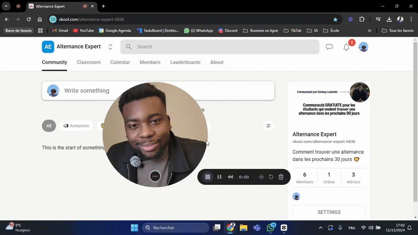Switch to the Classroom tab
This screenshot has width=418, height=235.
[x=89, y=62]
